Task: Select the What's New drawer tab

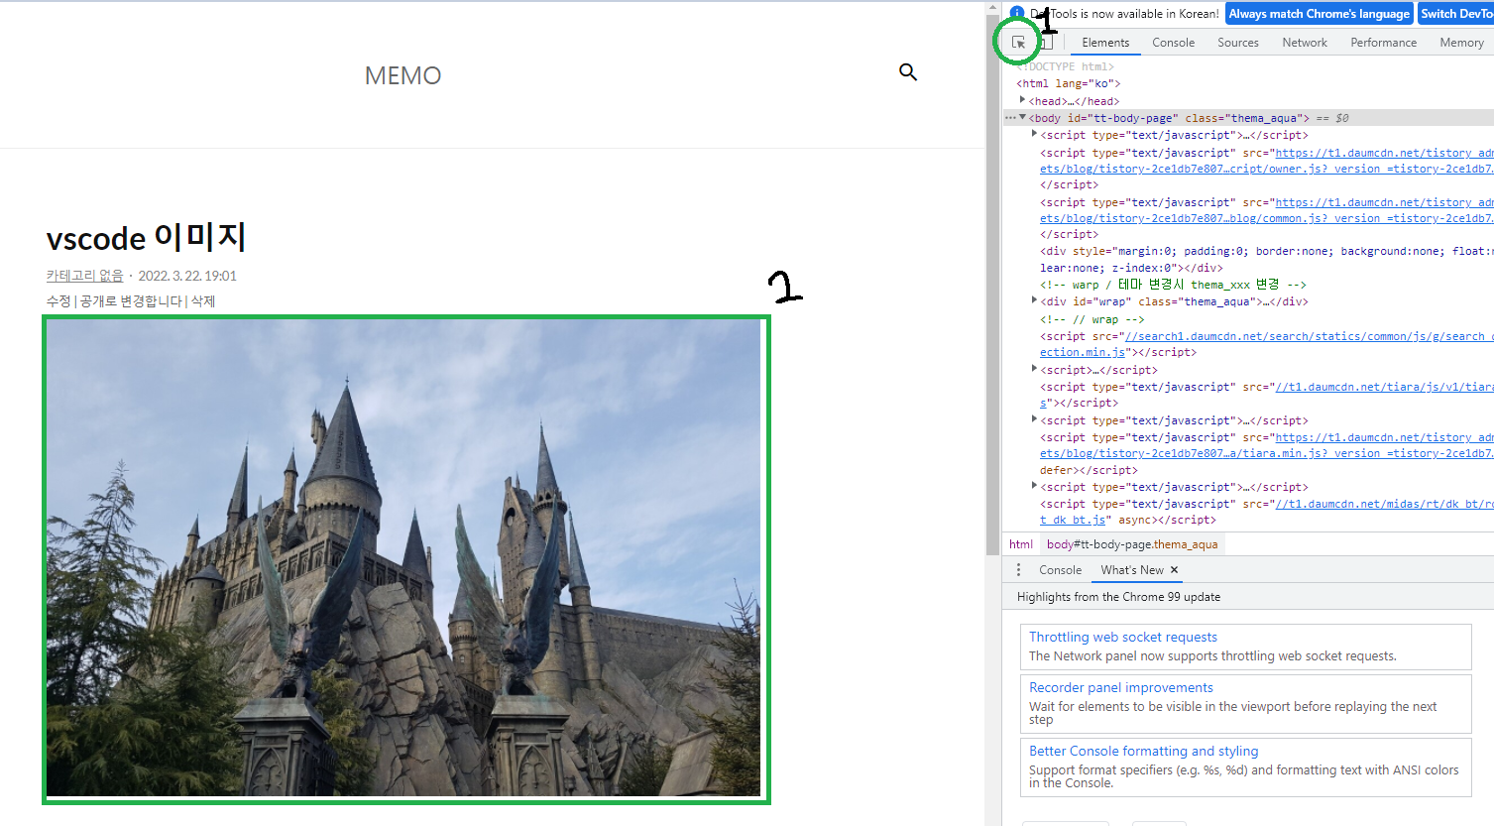Action: (1132, 570)
